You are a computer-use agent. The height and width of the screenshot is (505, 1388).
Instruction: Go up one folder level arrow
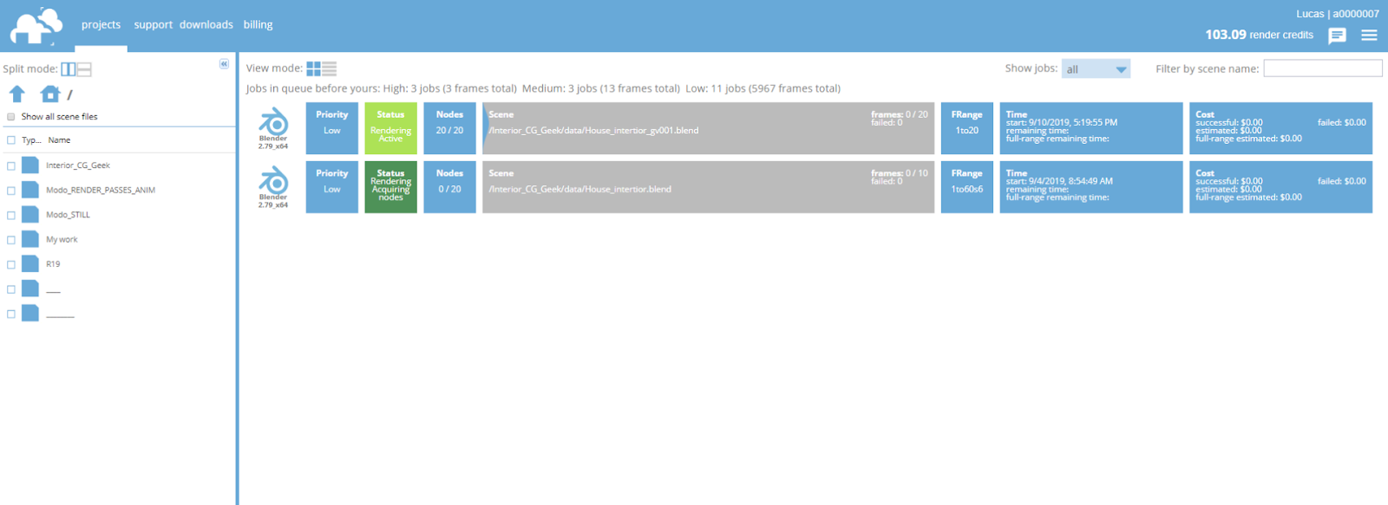[x=17, y=94]
